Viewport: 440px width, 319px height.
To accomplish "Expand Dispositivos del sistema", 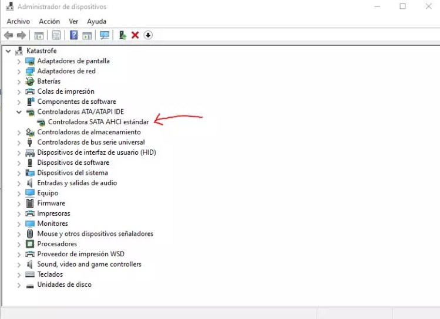I will coord(19,173).
